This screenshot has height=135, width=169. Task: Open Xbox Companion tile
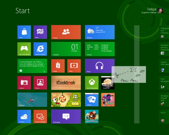92,83
